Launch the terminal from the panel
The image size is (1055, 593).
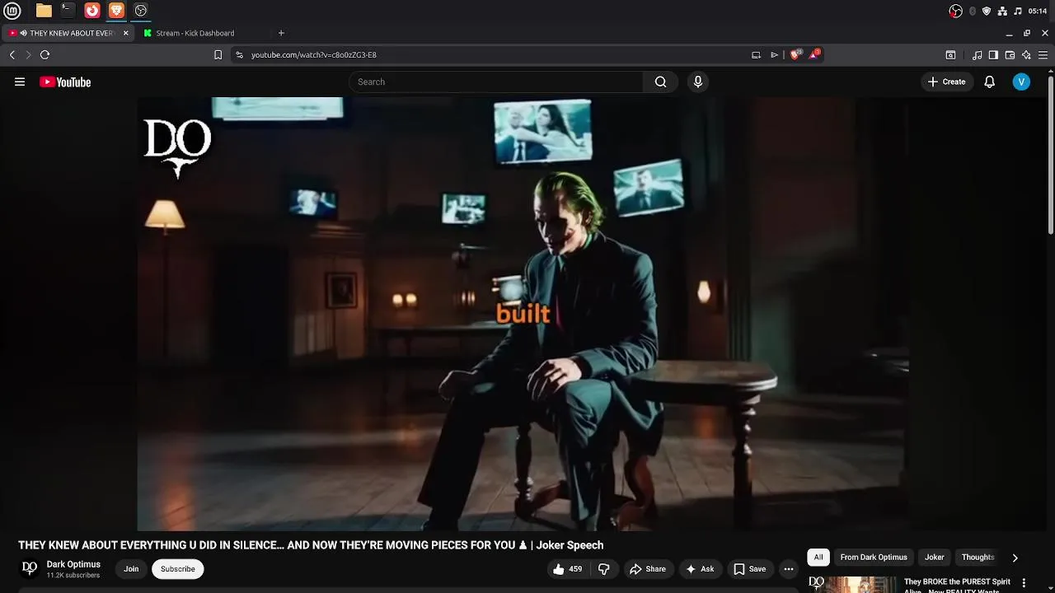[x=68, y=11]
